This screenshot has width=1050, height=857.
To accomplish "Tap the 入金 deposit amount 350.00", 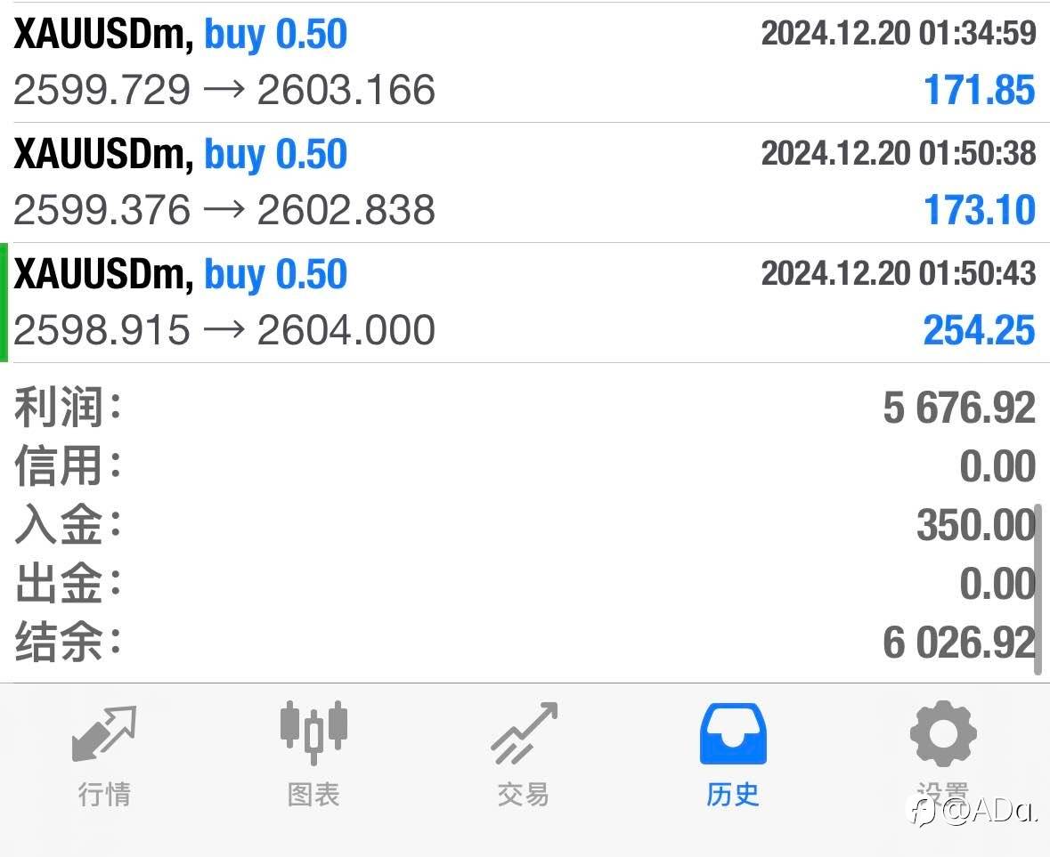I will (975, 525).
